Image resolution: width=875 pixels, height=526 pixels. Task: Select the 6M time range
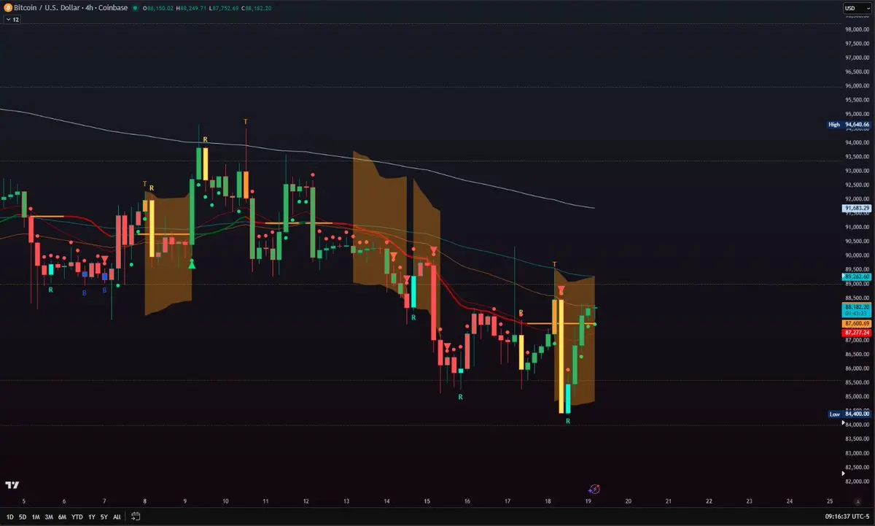click(61, 517)
